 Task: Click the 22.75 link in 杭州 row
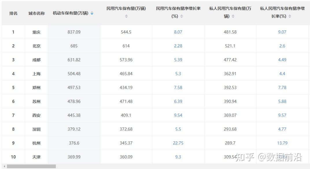point(178,143)
